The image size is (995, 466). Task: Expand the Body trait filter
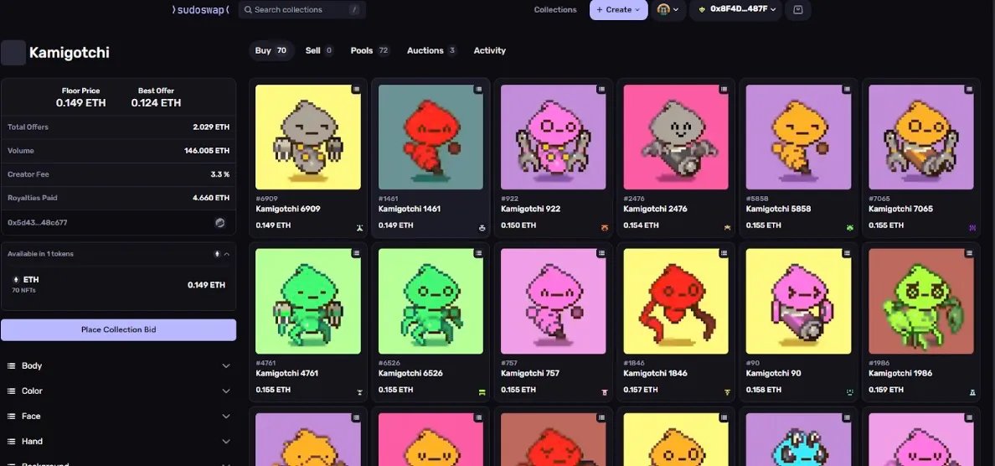tap(119, 365)
